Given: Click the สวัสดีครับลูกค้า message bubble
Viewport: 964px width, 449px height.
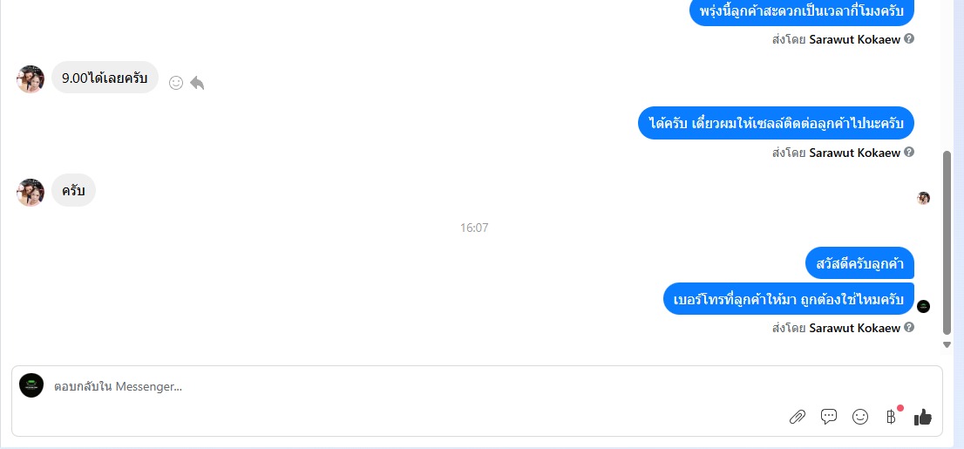Looking at the screenshot, I should [859, 263].
